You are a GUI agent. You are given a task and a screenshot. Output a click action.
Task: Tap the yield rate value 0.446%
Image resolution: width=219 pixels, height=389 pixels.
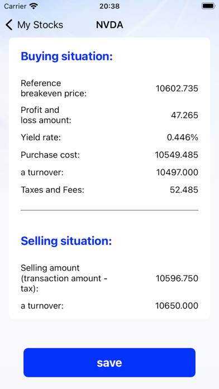pyautogui.click(x=183, y=137)
